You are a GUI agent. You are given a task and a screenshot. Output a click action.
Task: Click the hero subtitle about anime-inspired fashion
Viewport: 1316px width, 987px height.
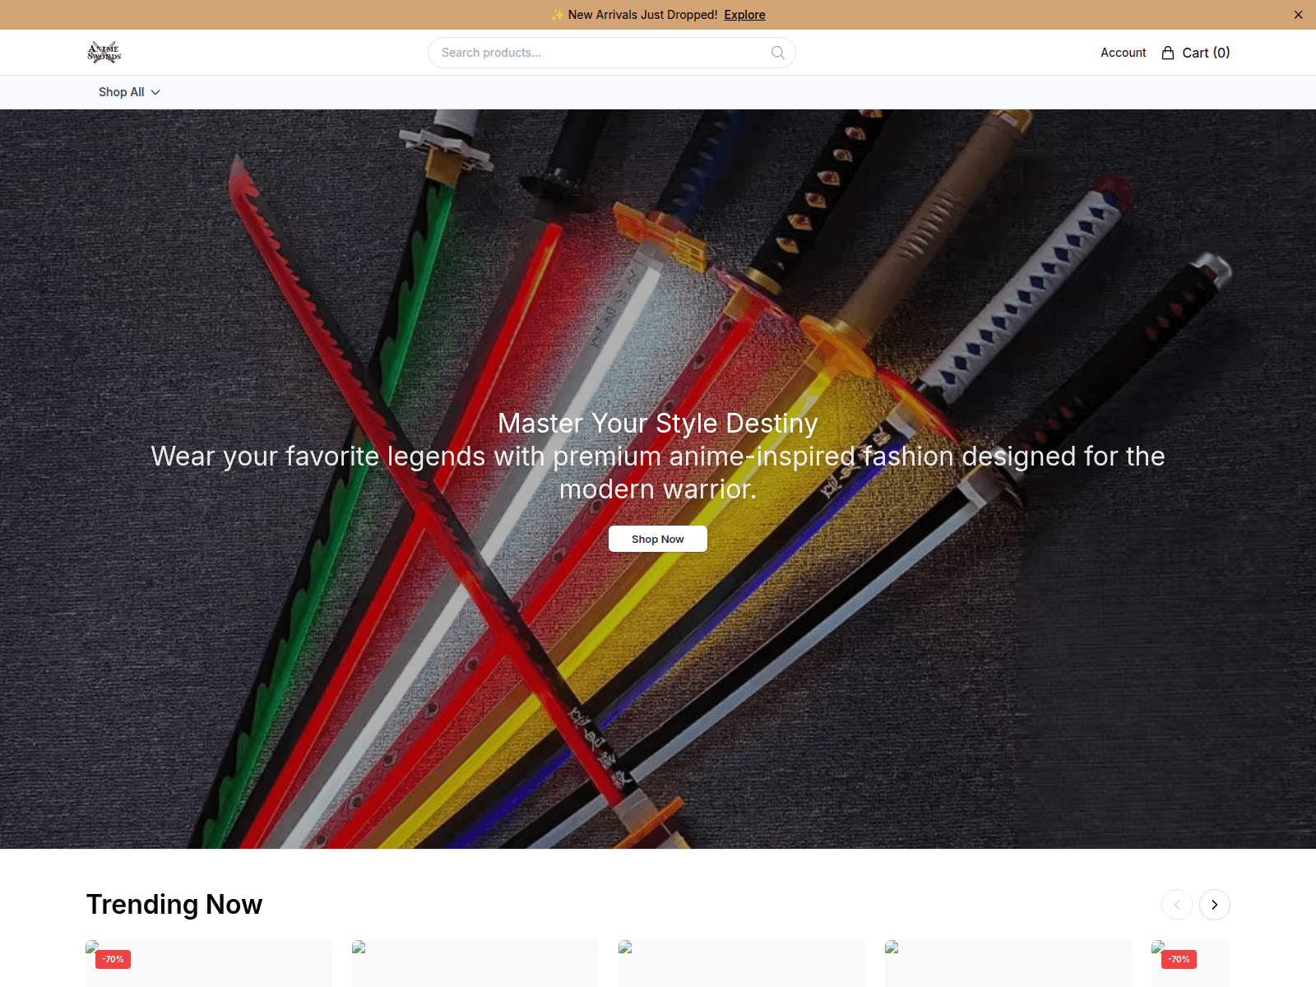pyautogui.click(x=658, y=472)
